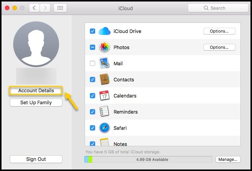Click the Notes notepad icon
The image size is (252, 171).
[105, 142]
